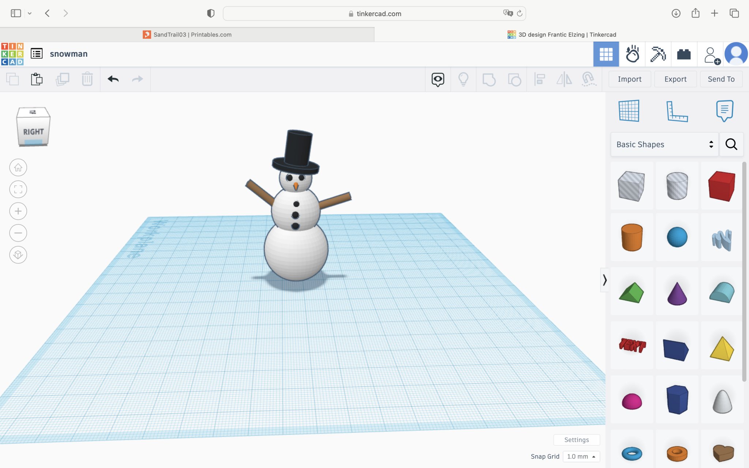Screen dimensions: 749x468
Task: Delete selected shape with trash icon
Action: pos(87,79)
